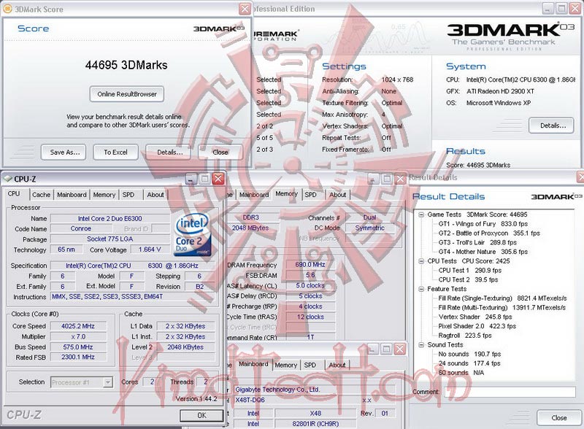Open SPD tab in front CPU-Z window
Image resolution: width=584 pixels, height=429 pixels.
point(128,195)
